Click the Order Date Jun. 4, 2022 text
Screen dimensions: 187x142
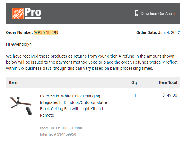pyautogui.click(x=158, y=32)
